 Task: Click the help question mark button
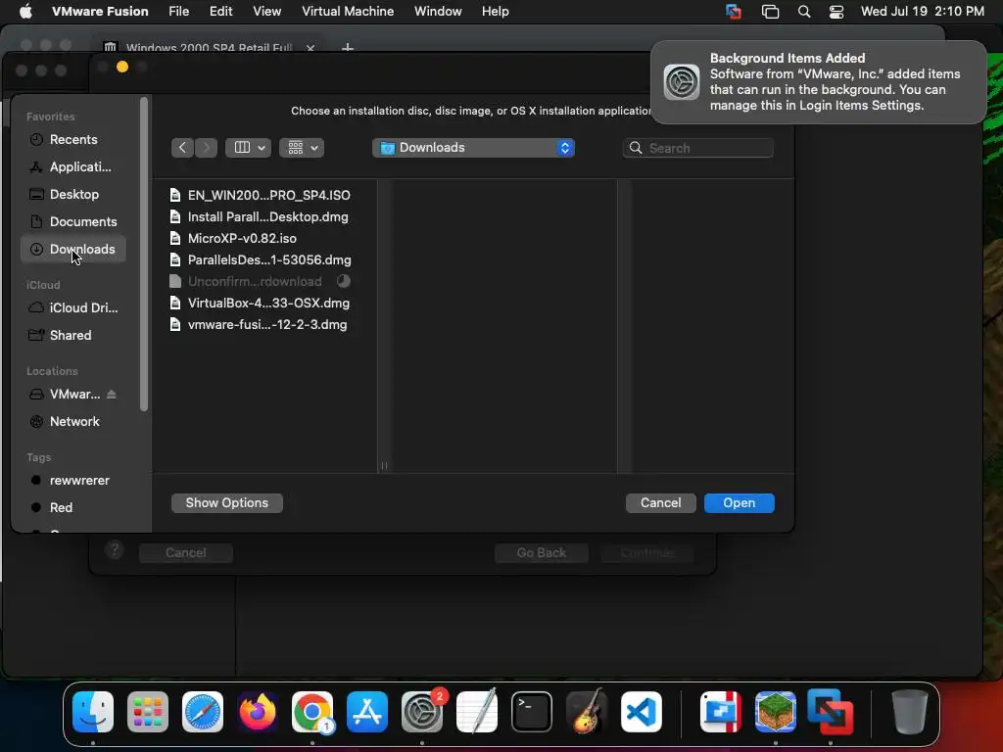115,550
